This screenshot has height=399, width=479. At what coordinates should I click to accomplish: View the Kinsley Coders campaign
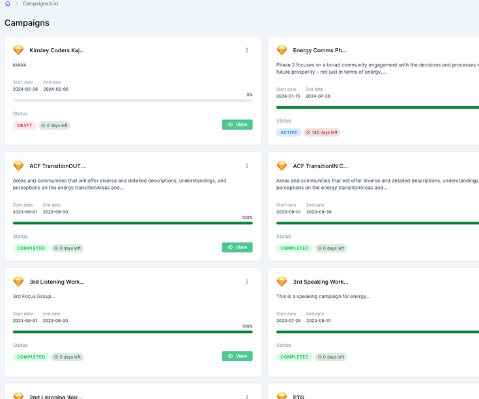click(x=237, y=125)
